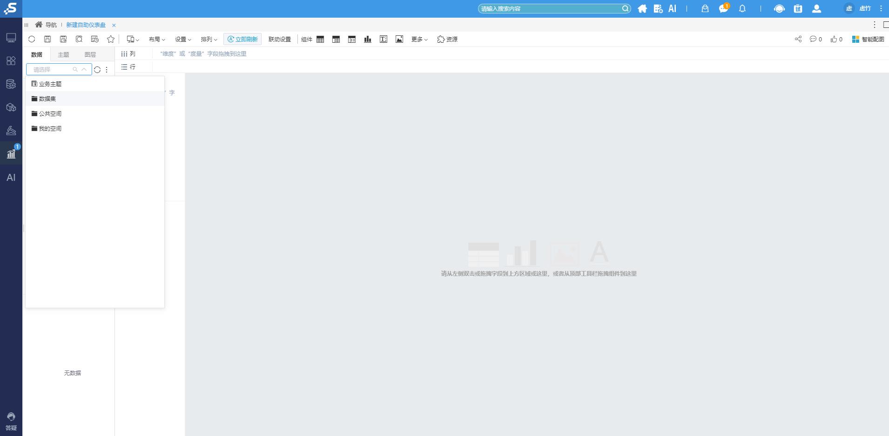Add a text component from toolbar

coord(383,40)
